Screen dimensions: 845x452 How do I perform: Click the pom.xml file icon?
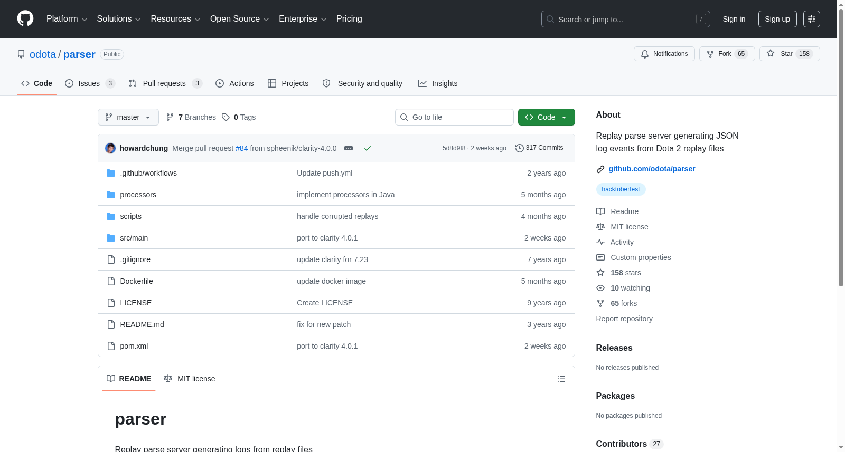pos(111,346)
